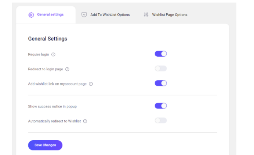Screen dimensions: 254x155
Task: Click the Show success notice in popup label
Action: click(52, 106)
